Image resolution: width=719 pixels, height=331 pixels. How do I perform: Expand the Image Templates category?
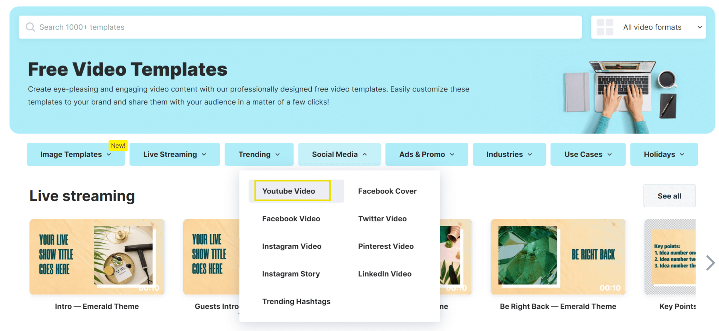[x=75, y=154]
